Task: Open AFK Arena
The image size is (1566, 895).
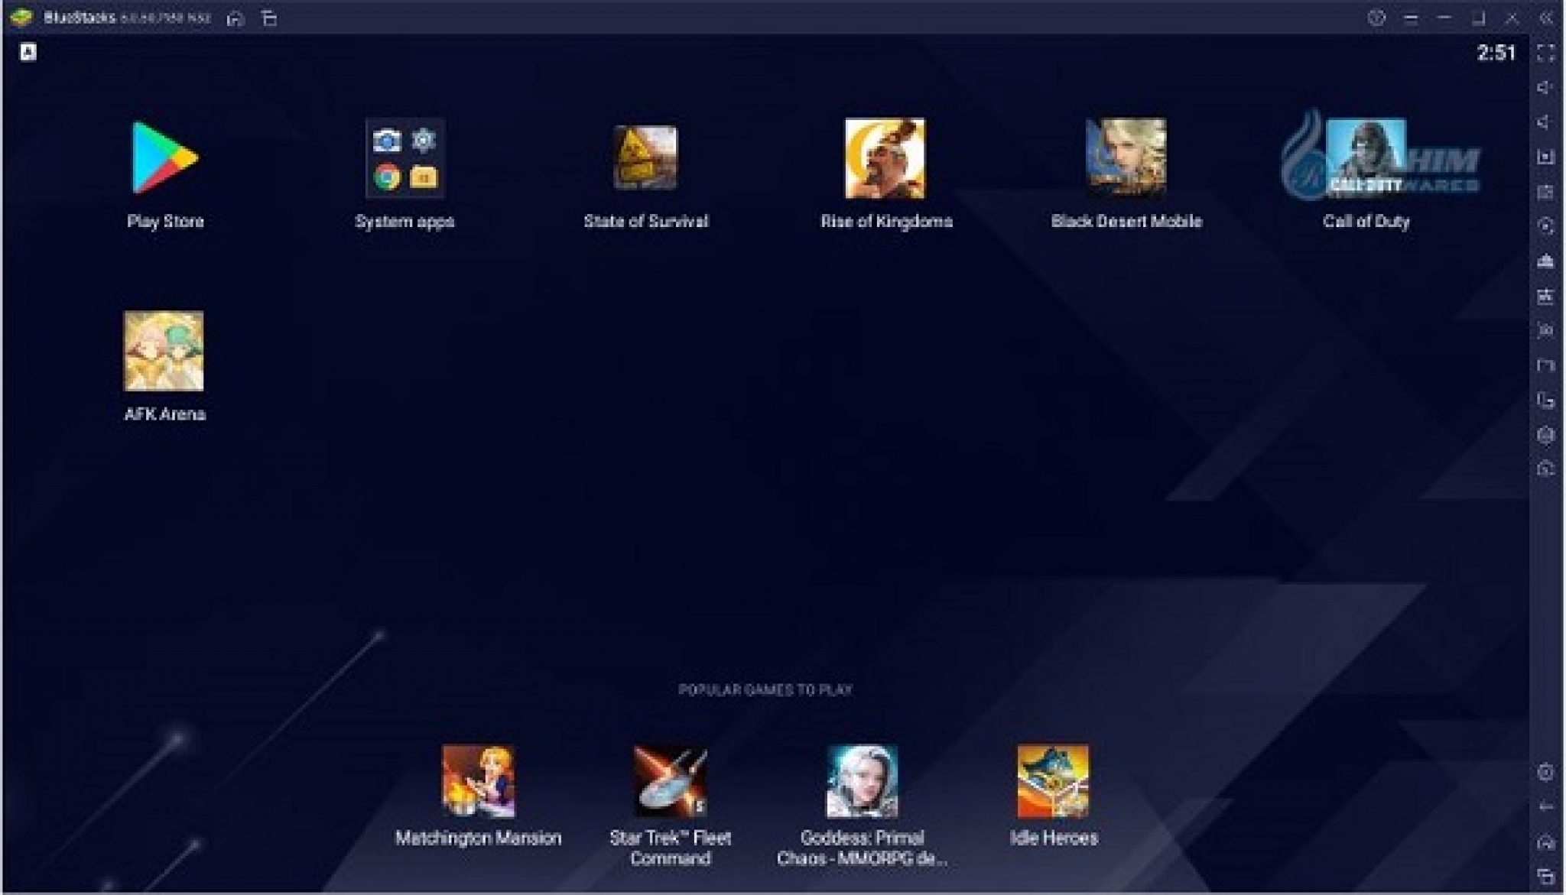Action: tap(164, 350)
